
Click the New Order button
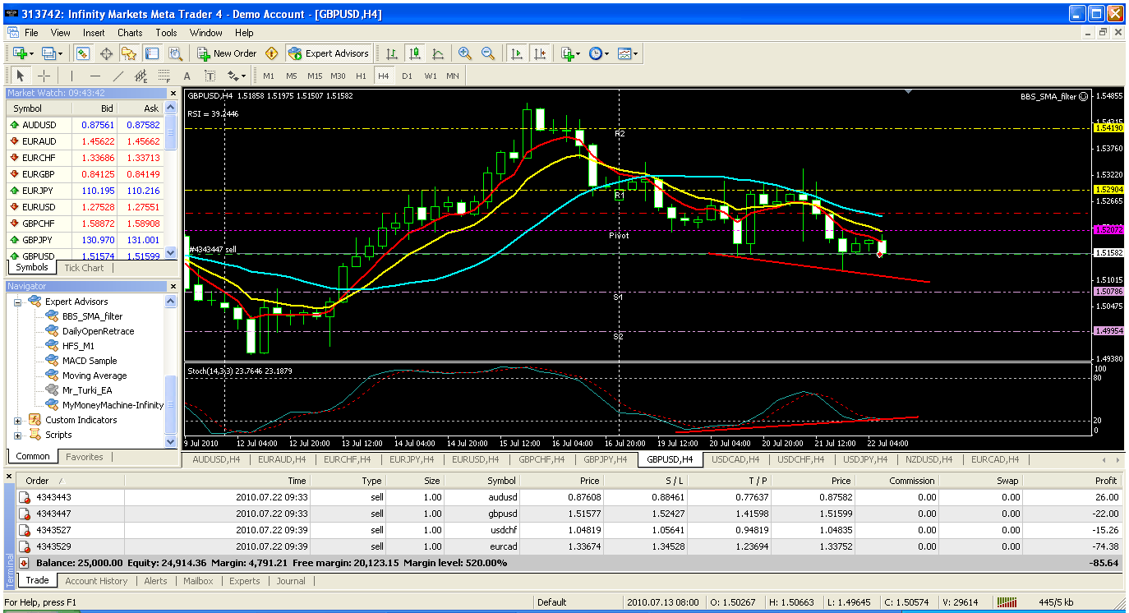(227, 53)
